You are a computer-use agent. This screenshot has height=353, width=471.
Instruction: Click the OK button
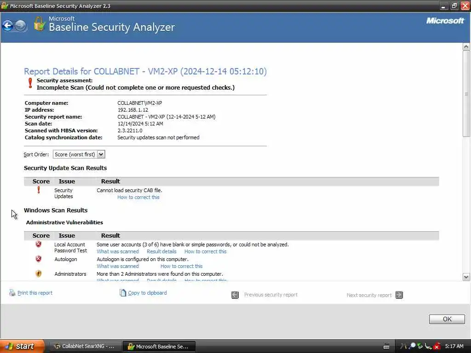(447, 319)
